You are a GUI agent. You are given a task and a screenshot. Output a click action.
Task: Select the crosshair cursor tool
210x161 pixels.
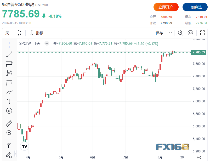tap(9, 45)
